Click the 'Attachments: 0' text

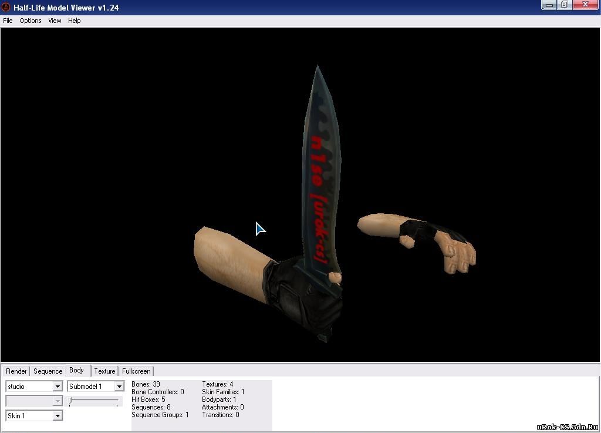pyautogui.click(x=222, y=407)
